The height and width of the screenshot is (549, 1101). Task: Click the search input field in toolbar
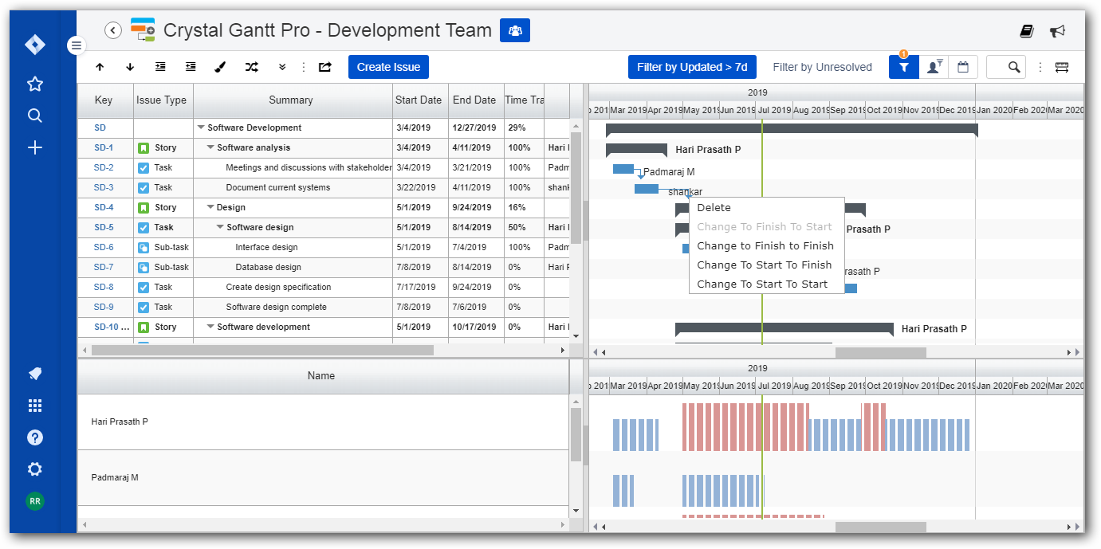point(1005,67)
